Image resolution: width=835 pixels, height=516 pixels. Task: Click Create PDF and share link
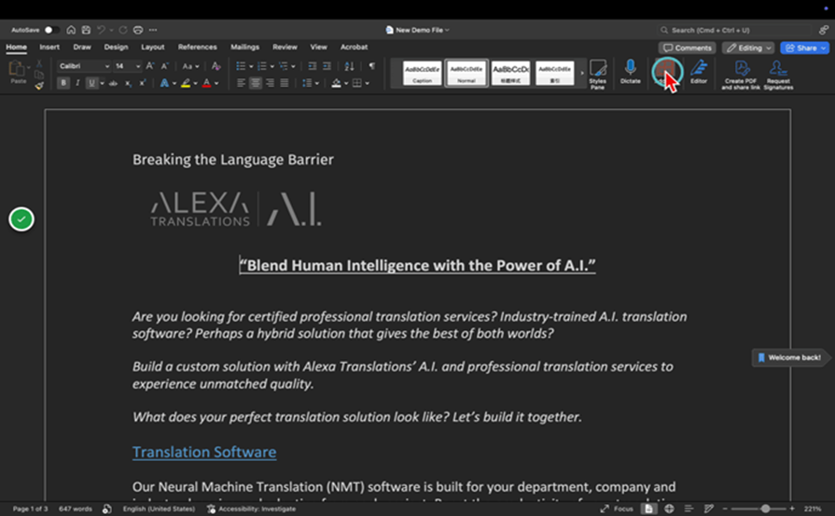[x=741, y=75]
